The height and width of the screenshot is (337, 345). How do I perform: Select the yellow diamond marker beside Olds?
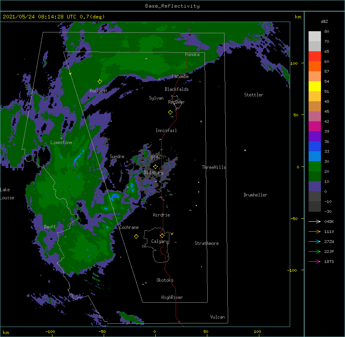[155, 166]
